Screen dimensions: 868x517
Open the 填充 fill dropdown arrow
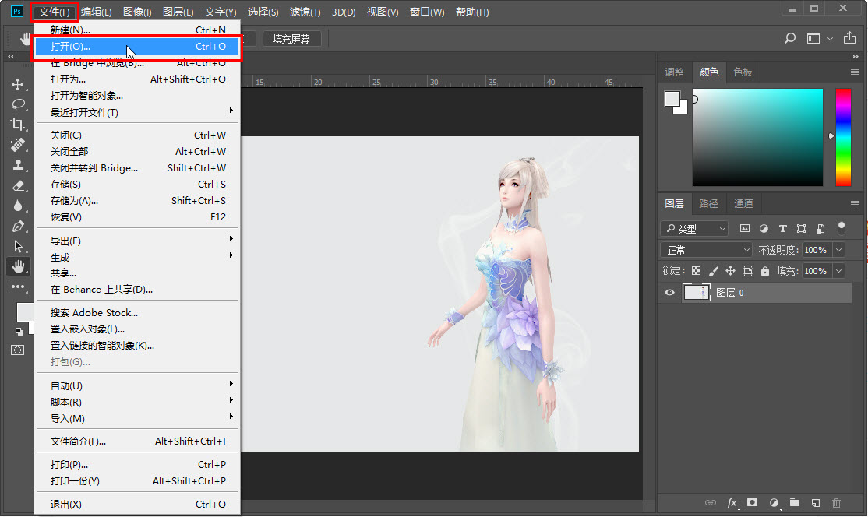pos(839,271)
